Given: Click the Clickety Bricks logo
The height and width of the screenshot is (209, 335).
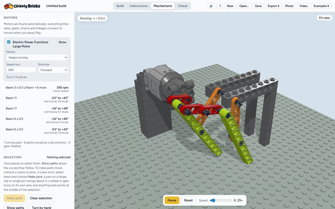Looking at the screenshot, I should point(22,6).
